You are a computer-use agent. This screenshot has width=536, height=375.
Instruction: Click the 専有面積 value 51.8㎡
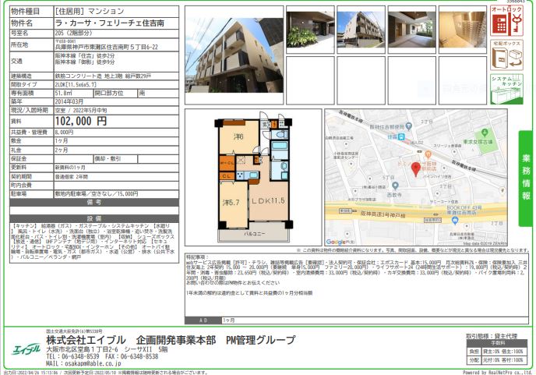(63, 93)
